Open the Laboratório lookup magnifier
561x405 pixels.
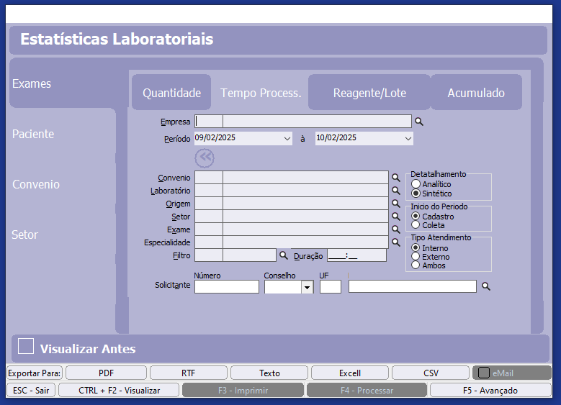click(x=395, y=191)
